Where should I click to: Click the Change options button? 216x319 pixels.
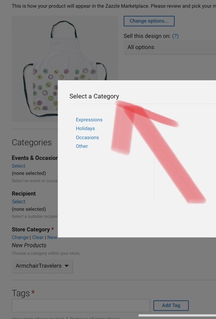click(149, 21)
